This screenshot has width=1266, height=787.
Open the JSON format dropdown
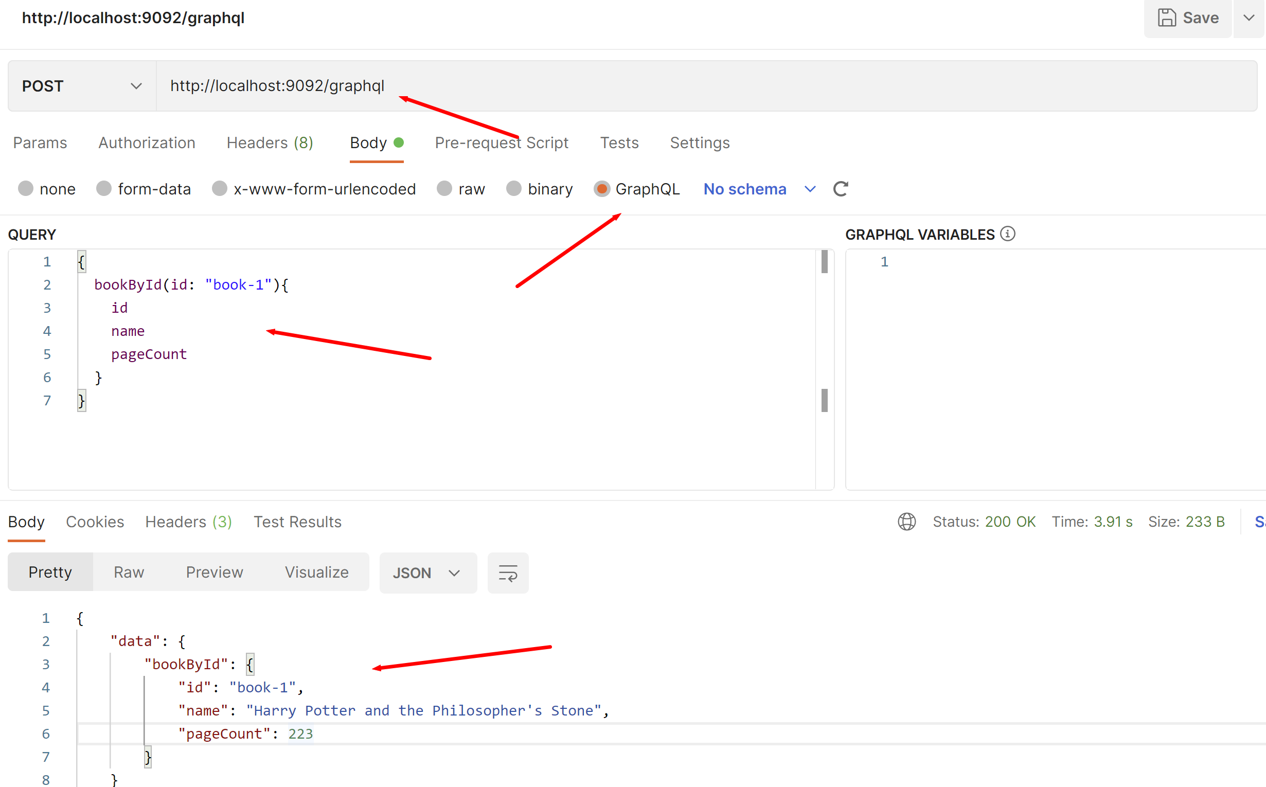click(428, 573)
